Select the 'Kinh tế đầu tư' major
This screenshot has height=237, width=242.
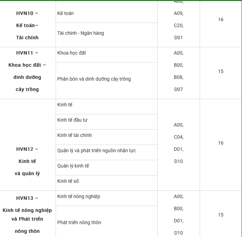[x=72, y=120]
